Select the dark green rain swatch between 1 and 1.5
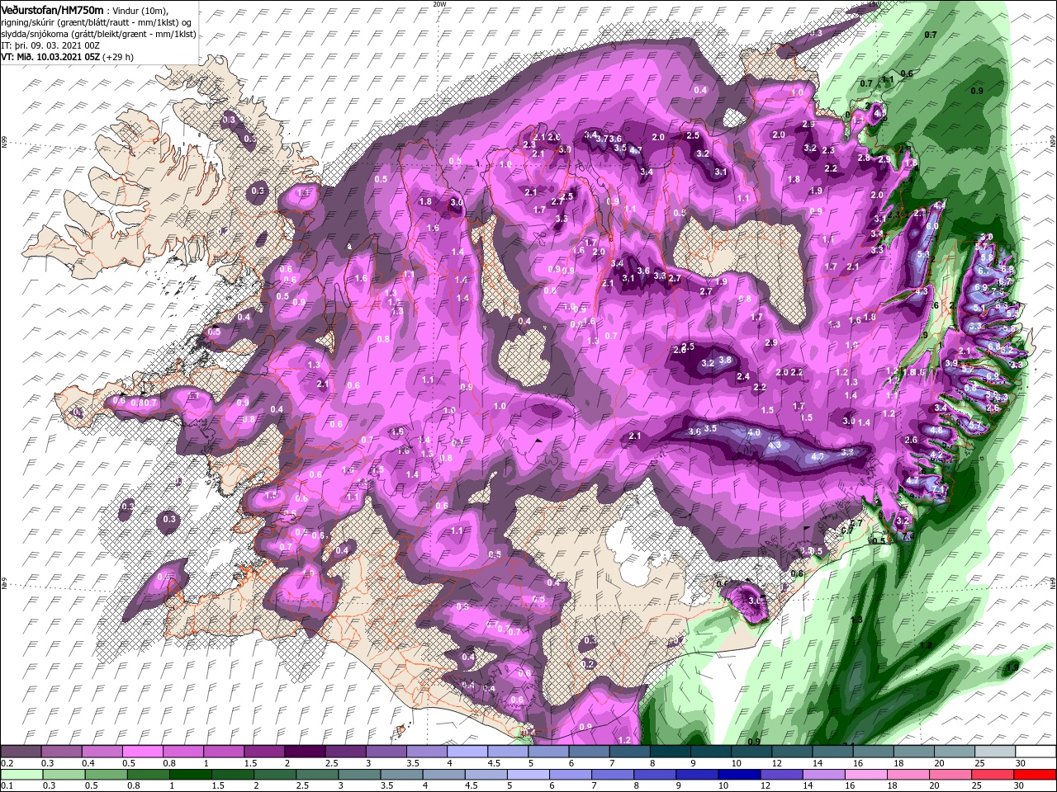The width and height of the screenshot is (1057, 792). click(191, 775)
